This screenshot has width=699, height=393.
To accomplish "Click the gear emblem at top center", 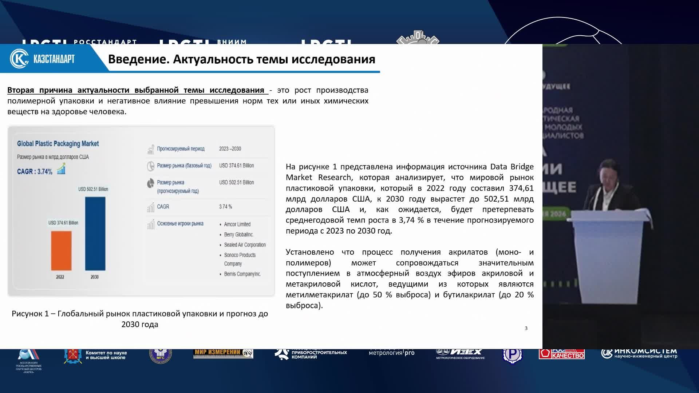I will click(418, 38).
